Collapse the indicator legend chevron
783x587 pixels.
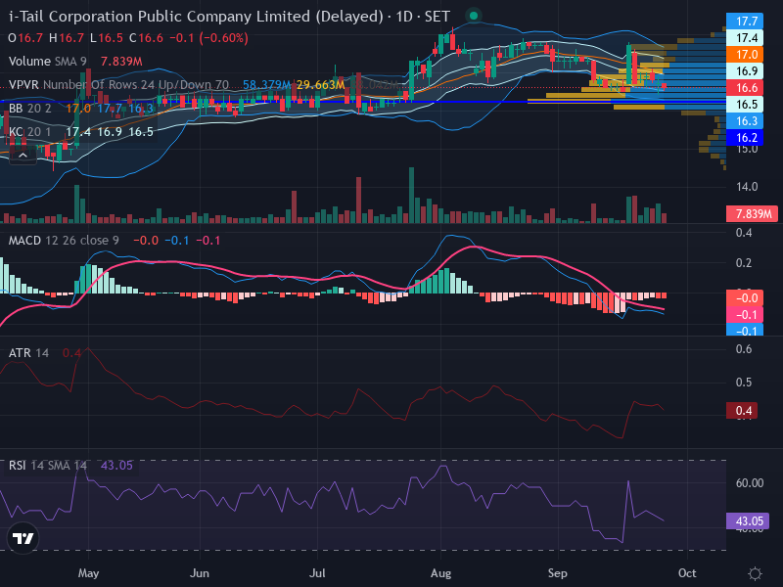pos(23,157)
